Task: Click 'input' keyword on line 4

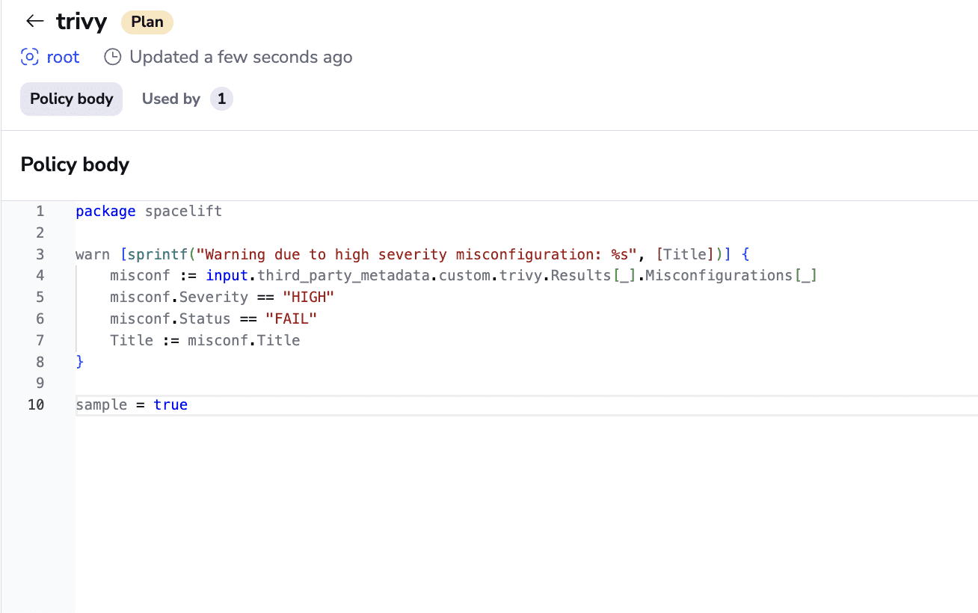Action: pos(227,276)
